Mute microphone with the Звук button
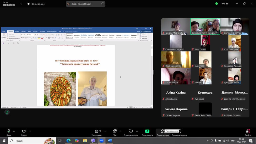The width and height of the screenshot is (256, 144). click(x=9, y=131)
